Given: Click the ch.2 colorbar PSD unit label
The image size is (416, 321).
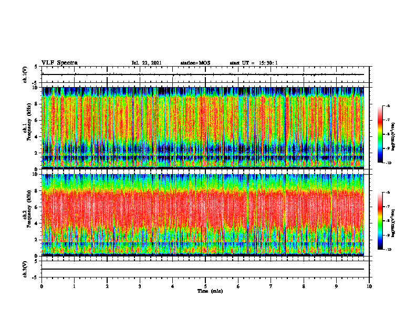Looking at the screenshot, I should (x=393, y=223).
